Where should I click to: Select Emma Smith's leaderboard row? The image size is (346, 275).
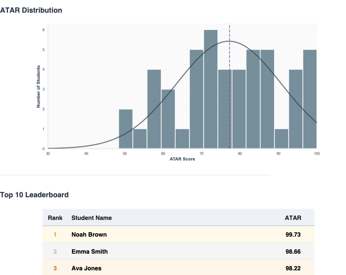(167, 251)
